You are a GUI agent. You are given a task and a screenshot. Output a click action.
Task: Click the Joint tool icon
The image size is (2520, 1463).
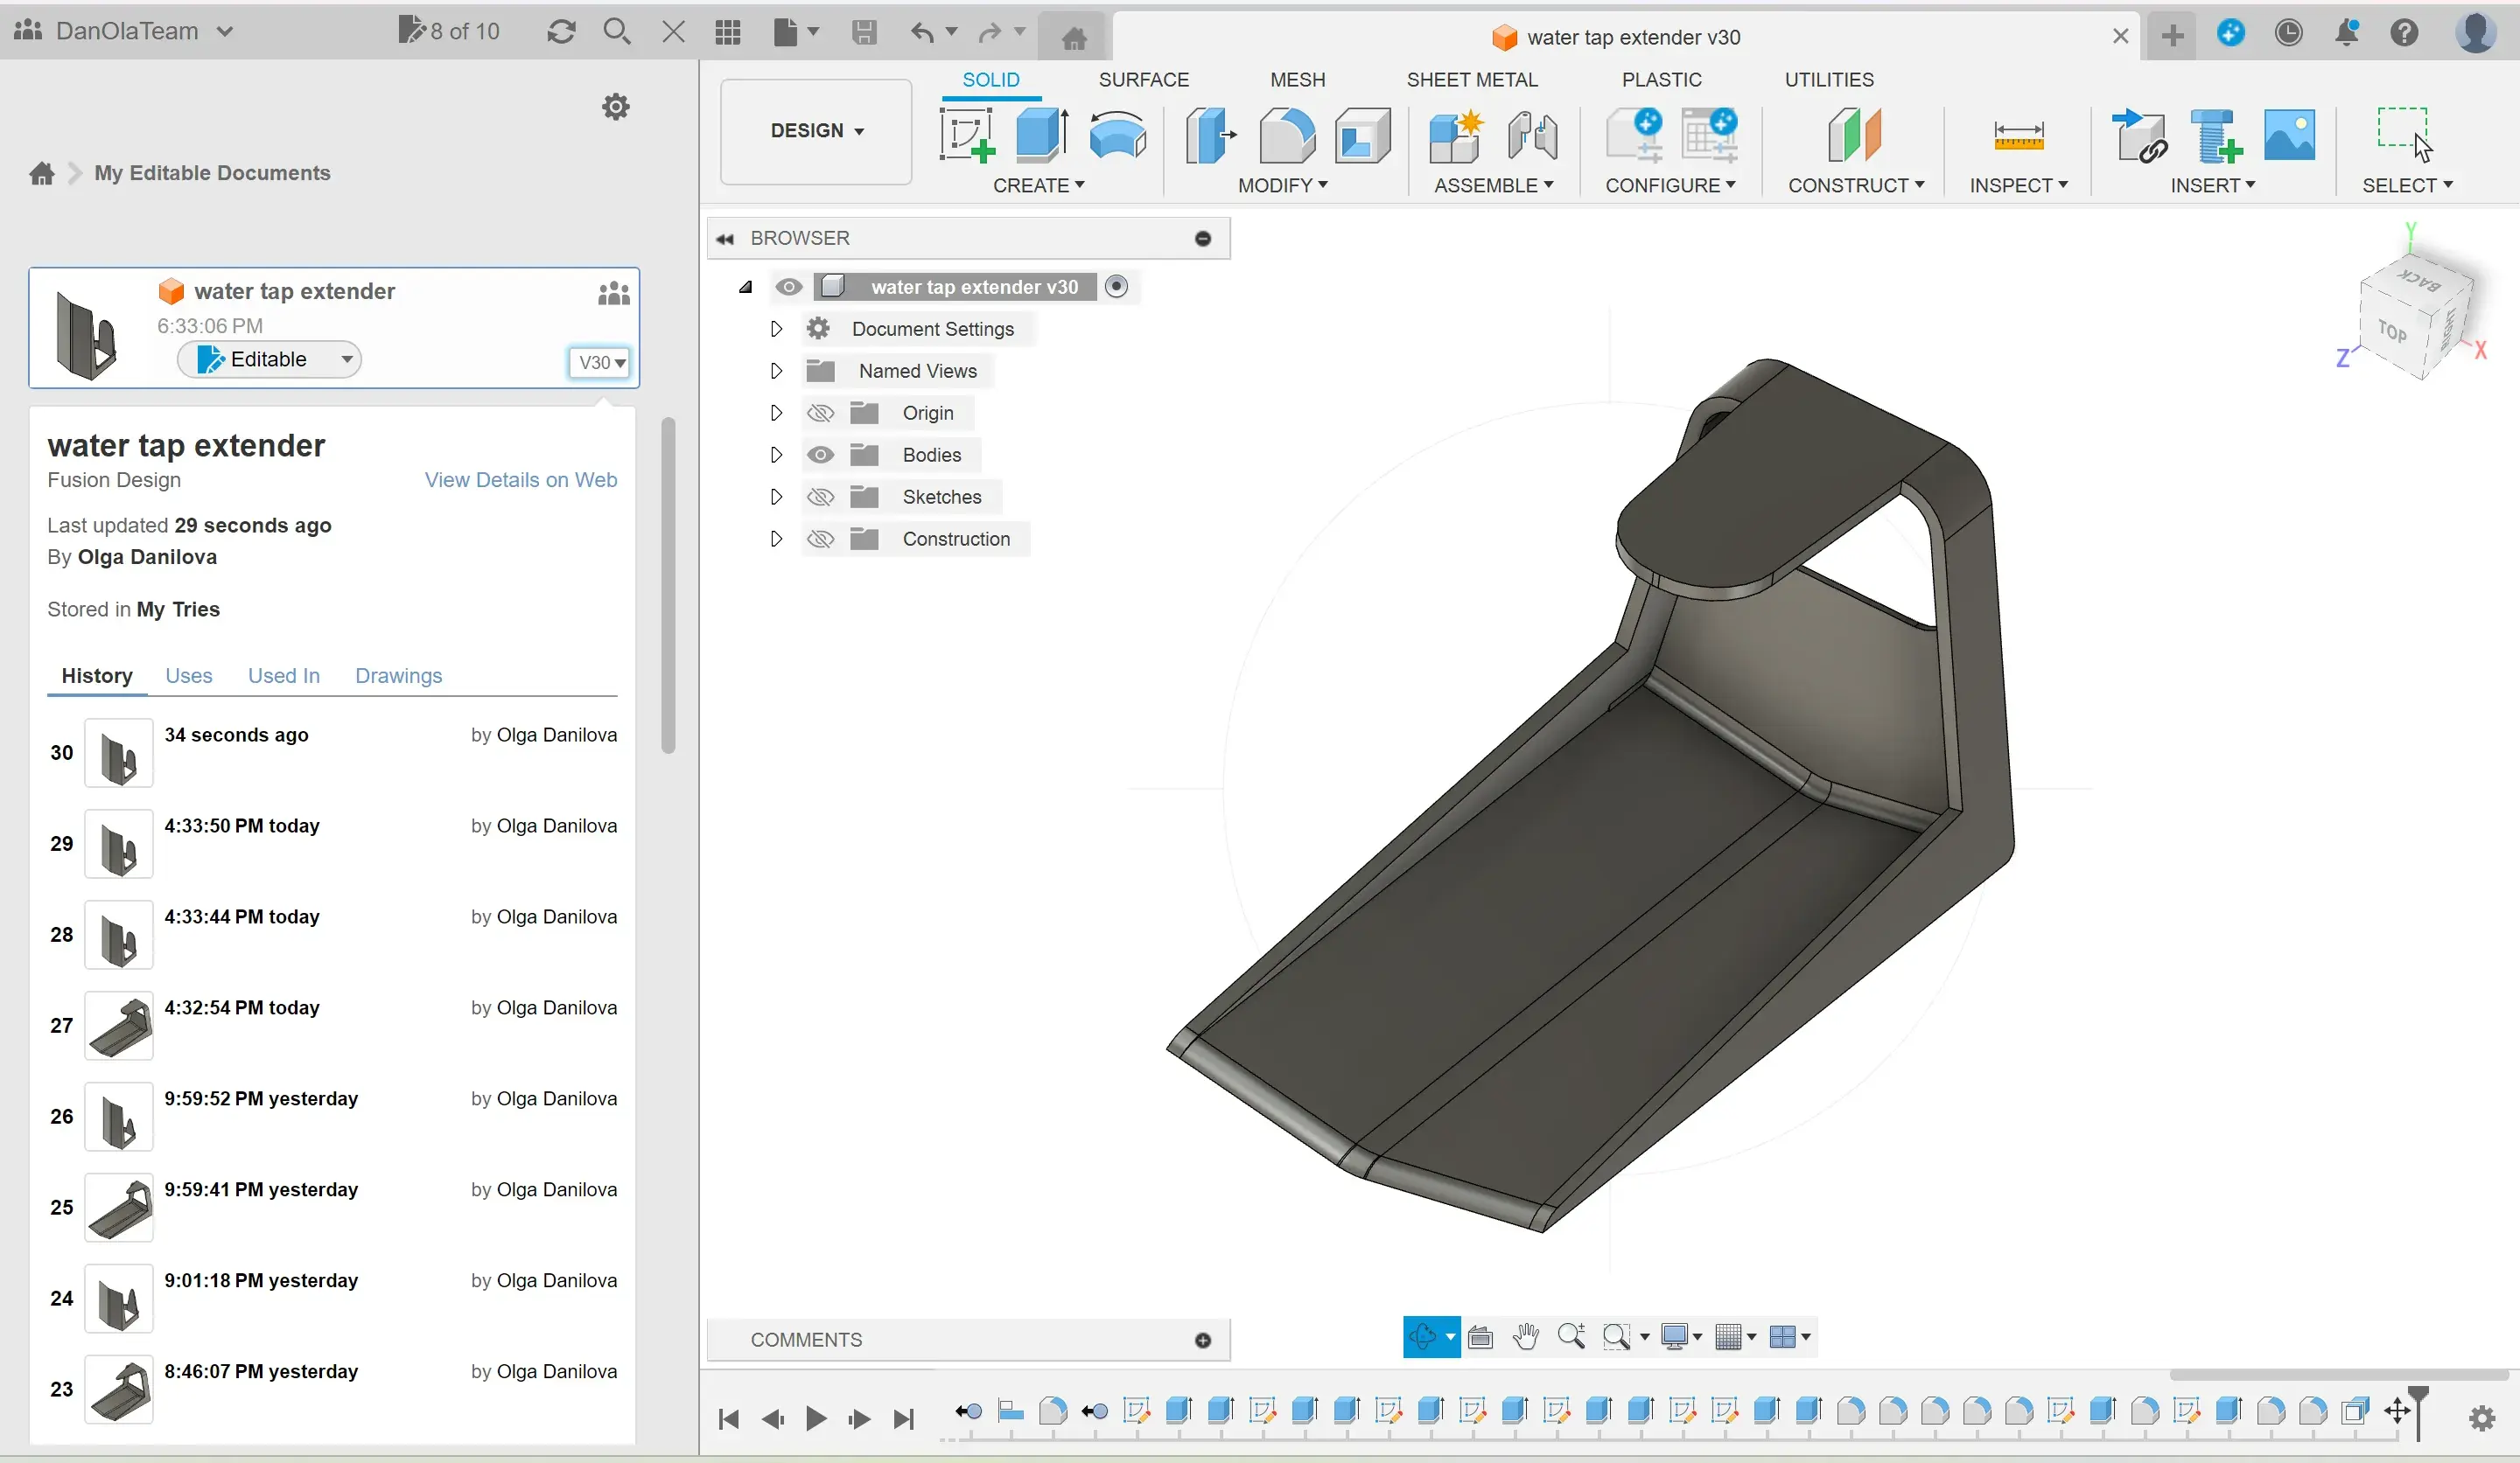coord(1531,135)
